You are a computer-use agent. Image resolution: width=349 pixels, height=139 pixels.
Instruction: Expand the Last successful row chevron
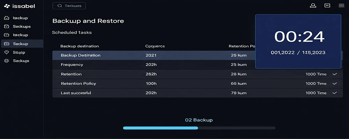(x=335, y=93)
